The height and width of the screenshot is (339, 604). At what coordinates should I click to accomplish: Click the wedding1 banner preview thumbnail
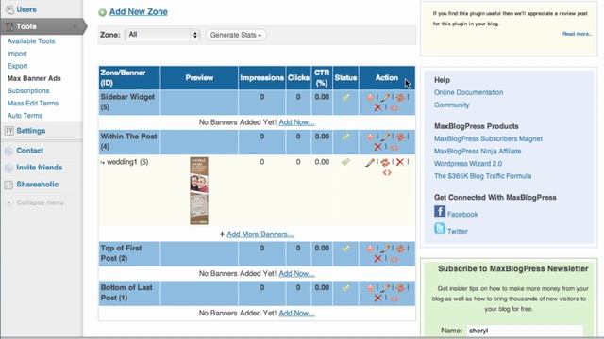click(199, 190)
